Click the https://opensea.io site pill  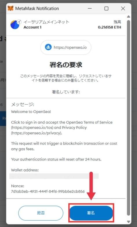(x=66, y=47)
